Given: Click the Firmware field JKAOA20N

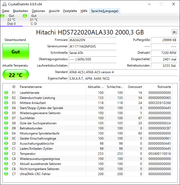Looking at the screenshot, I should click(92, 40).
